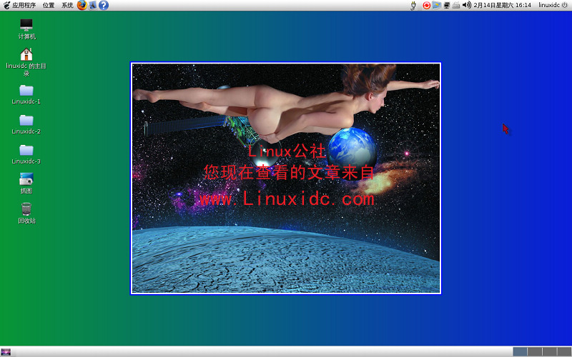
Task: Click the power plug icon in tray
Action: (x=413, y=5)
